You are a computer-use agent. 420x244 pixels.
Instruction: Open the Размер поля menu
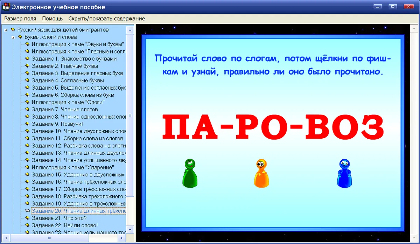coord(20,19)
